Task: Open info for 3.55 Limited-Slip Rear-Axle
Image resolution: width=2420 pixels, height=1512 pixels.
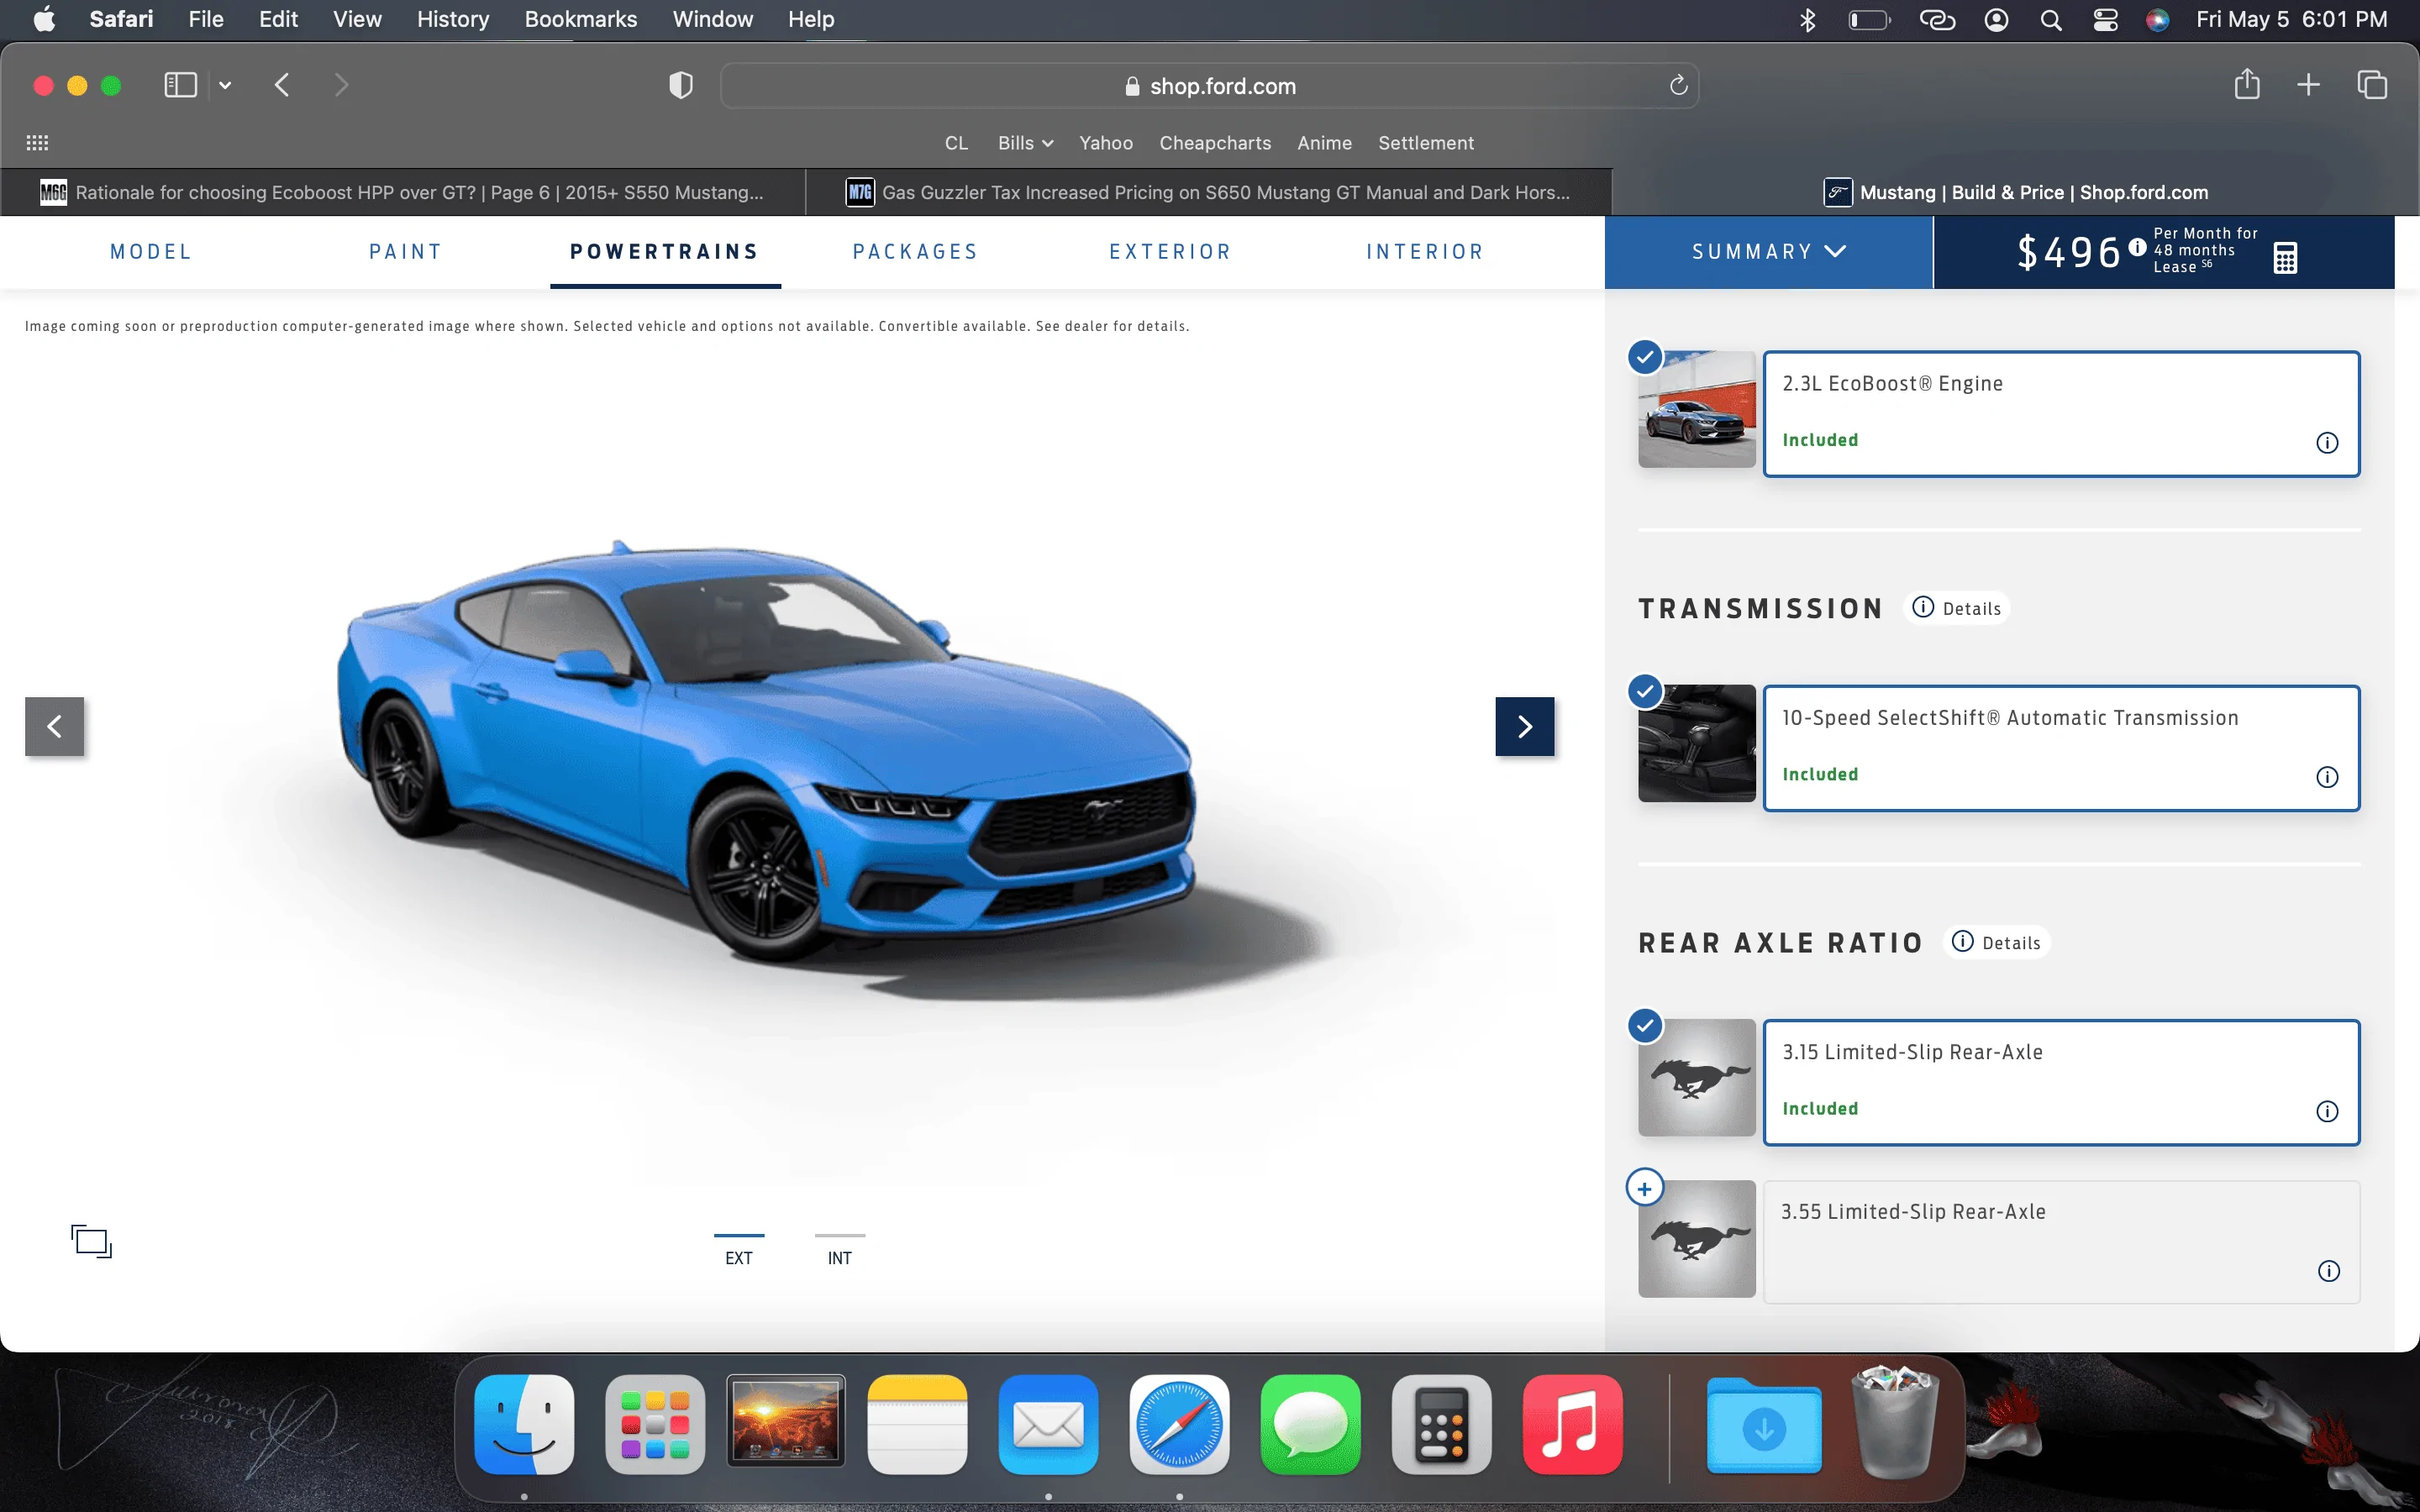Action: click(2328, 1271)
